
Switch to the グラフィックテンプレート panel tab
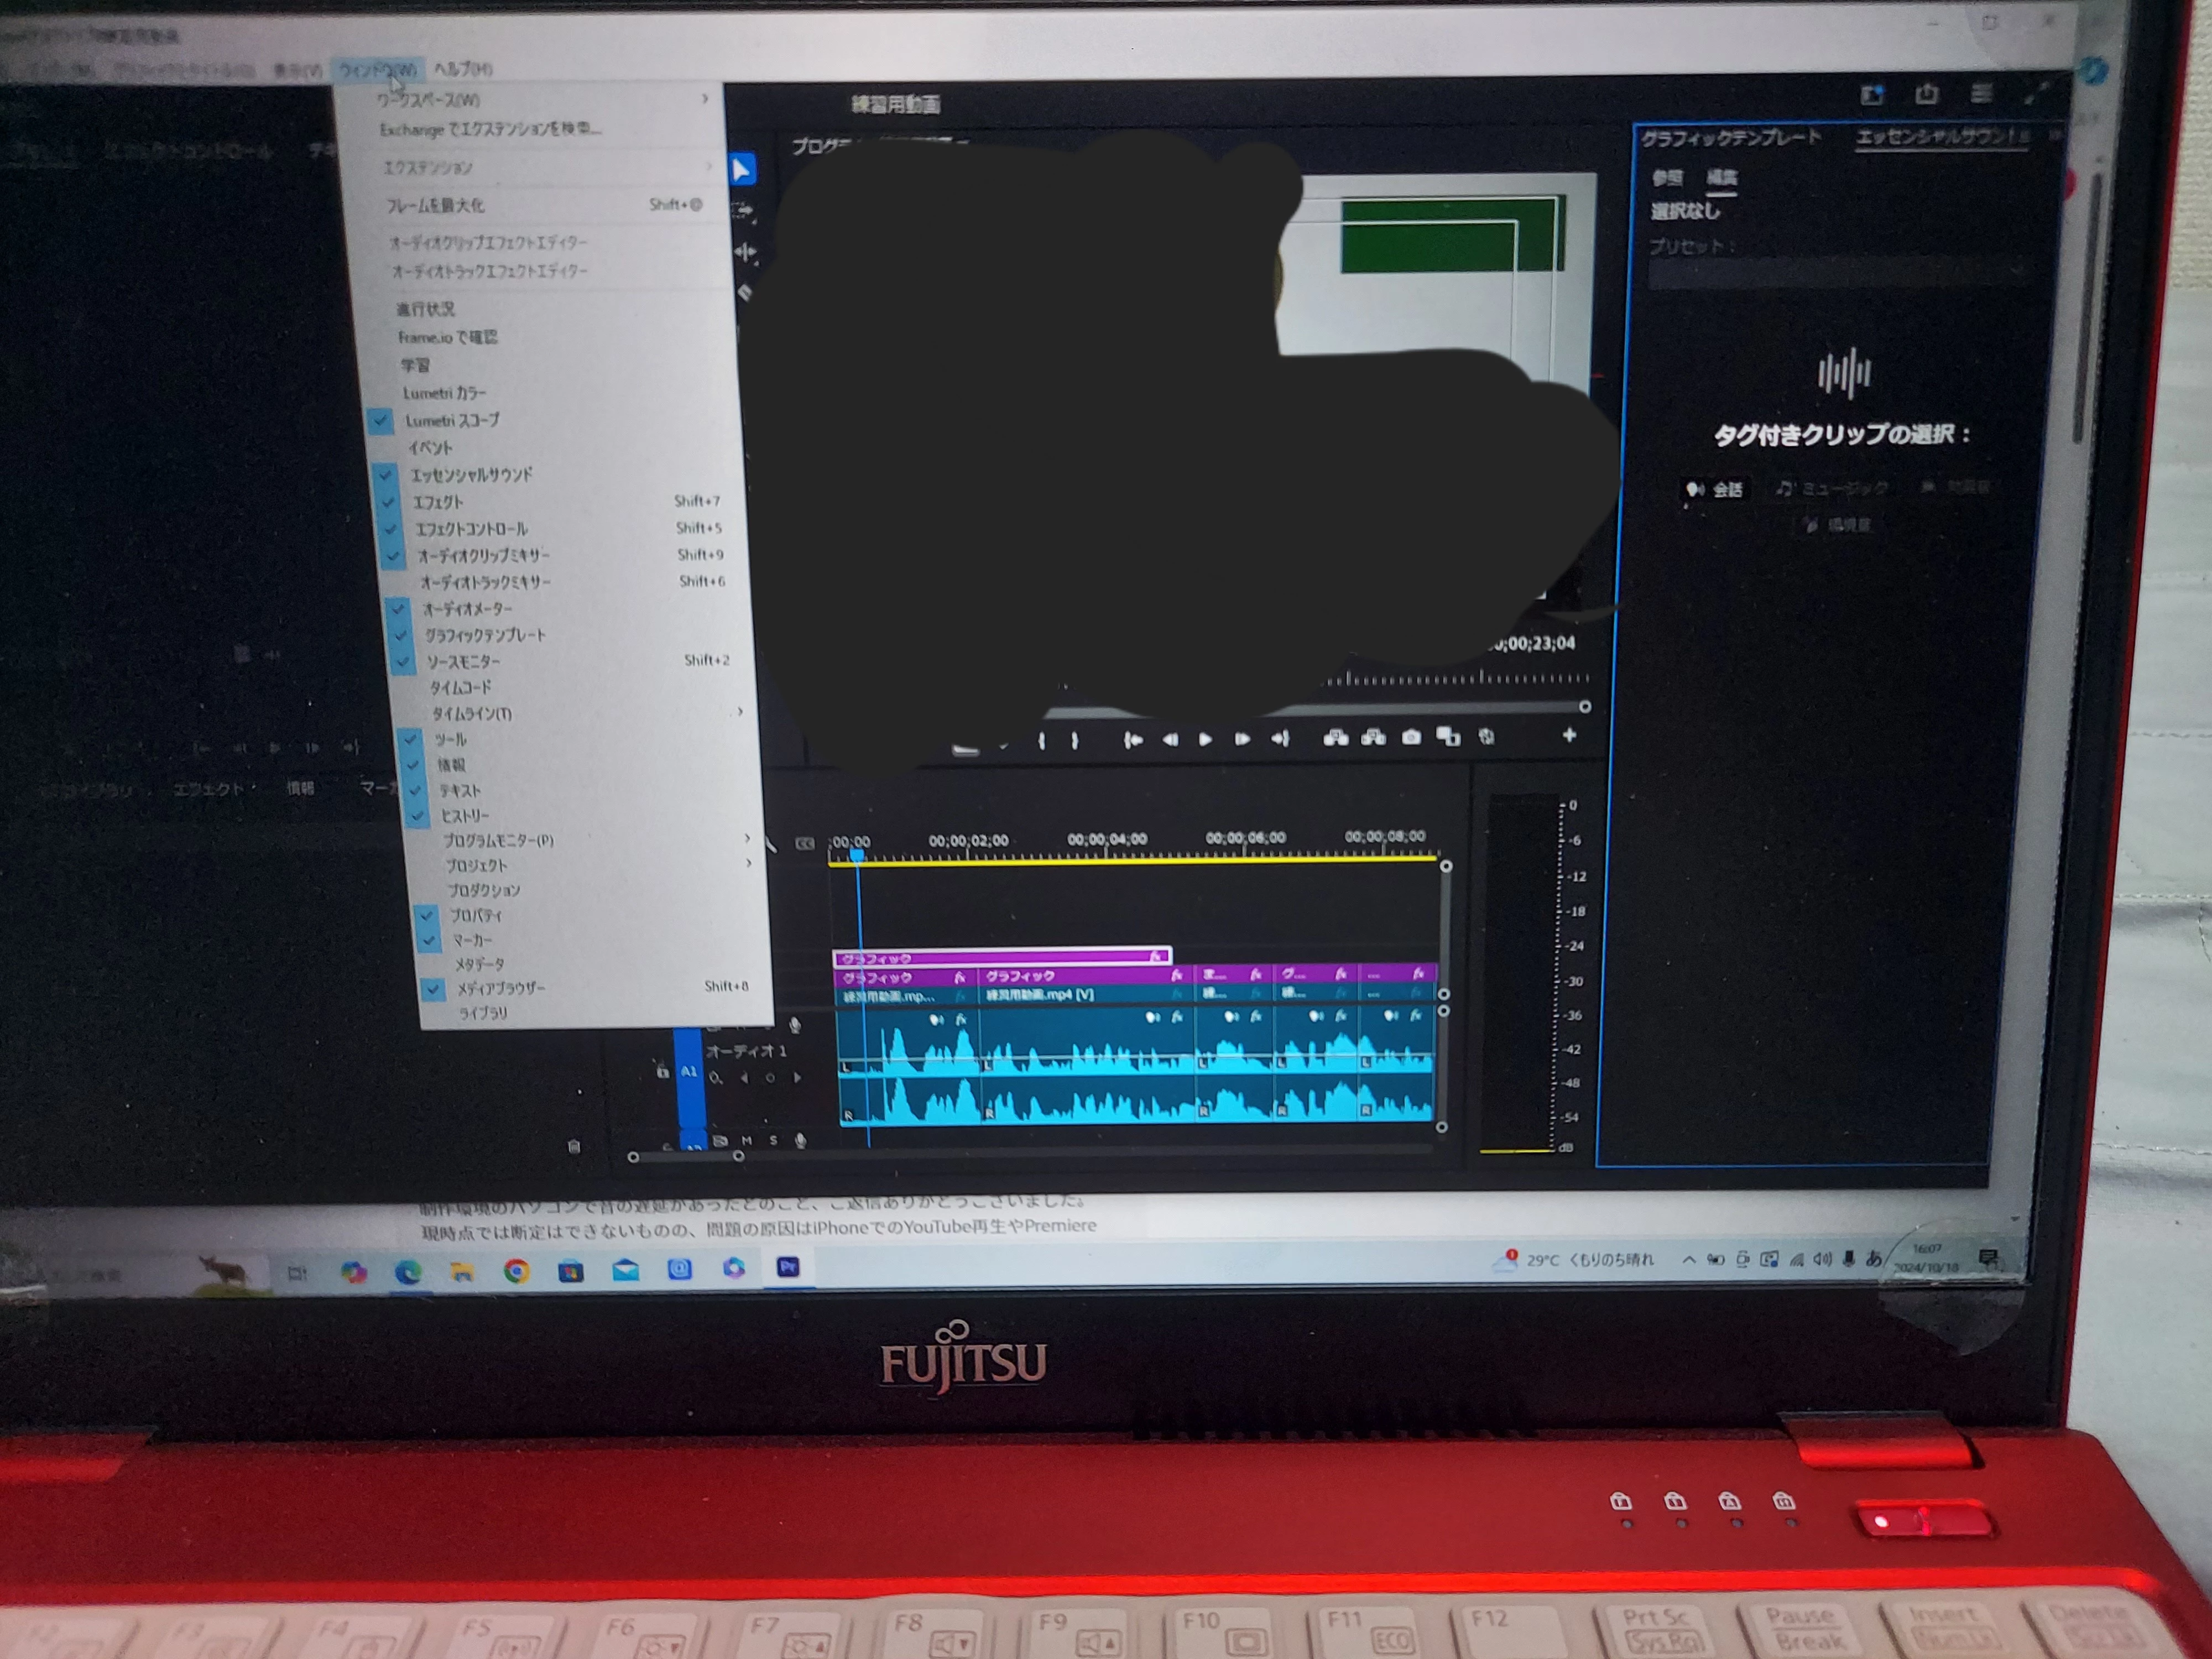click(x=1731, y=138)
